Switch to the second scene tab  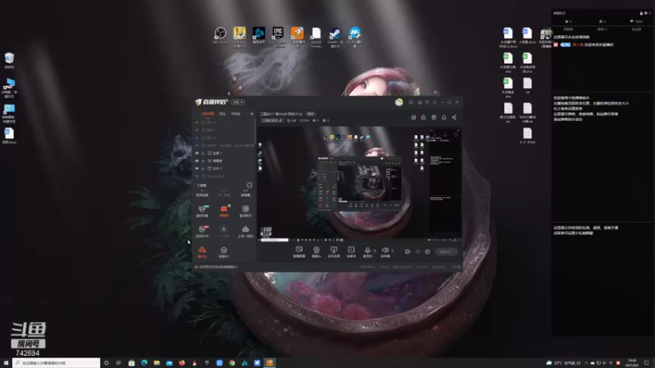coord(223,114)
